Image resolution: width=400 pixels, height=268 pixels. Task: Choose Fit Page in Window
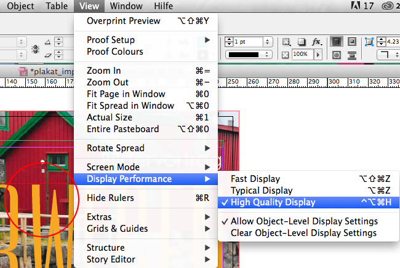126,94
